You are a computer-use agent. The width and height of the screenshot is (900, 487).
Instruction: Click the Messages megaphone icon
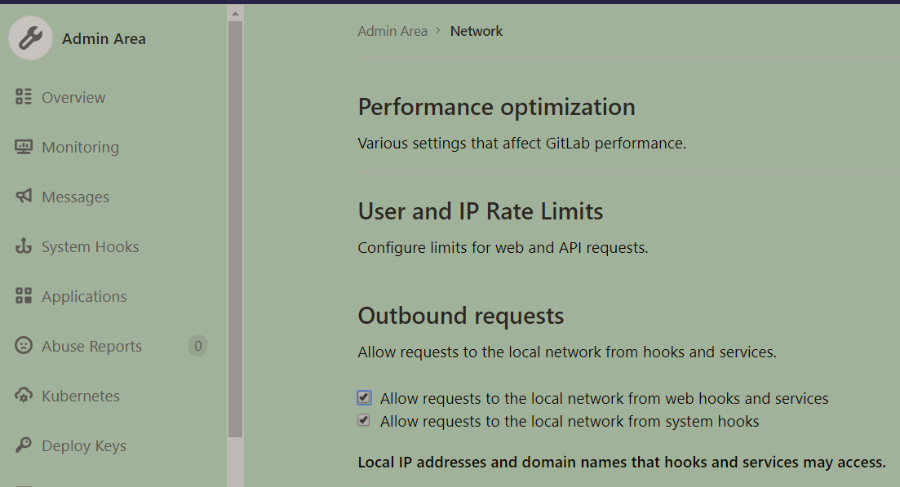tap(24, 197)
